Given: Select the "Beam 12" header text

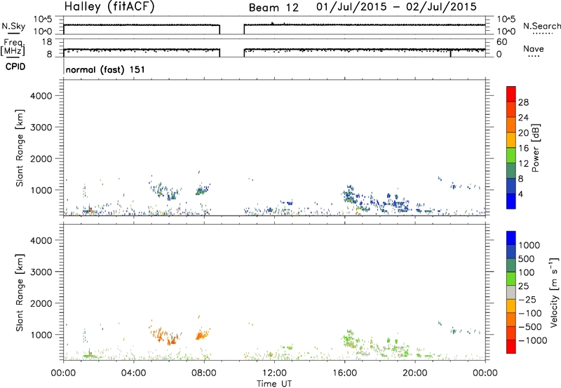Looking at the screenshot, I should pos(273,8).
